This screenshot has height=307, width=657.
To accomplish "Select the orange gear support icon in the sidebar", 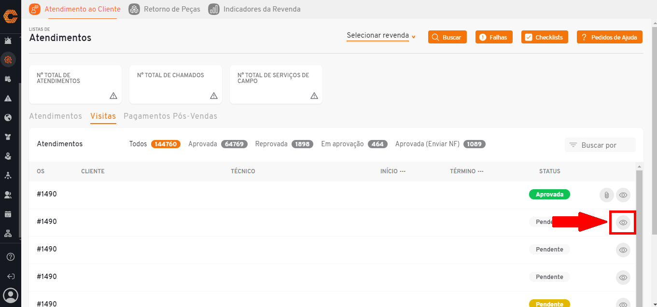I will click(8, 60).
